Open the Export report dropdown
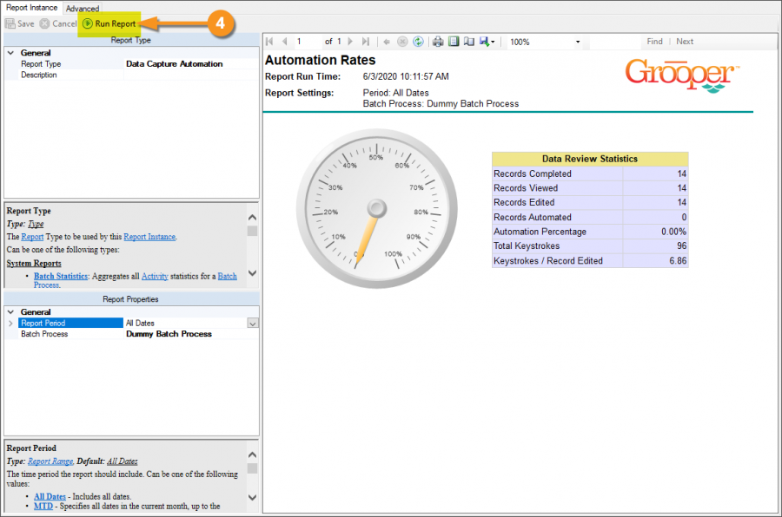Image resolution: width=782 pixels, height=517 pixels. pos(487,42)
